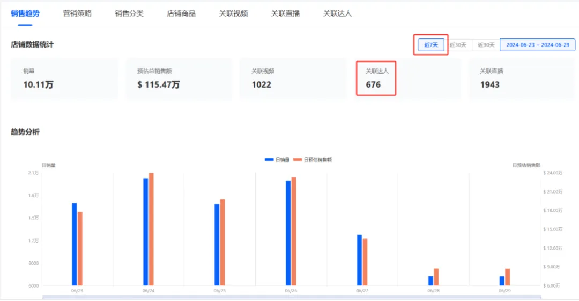Click the blue sales bar for 06/29

502,281
